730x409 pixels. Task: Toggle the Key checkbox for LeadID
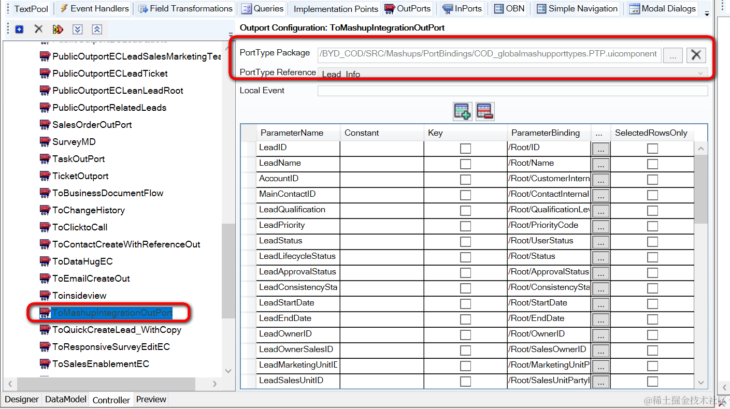(466, 149)
